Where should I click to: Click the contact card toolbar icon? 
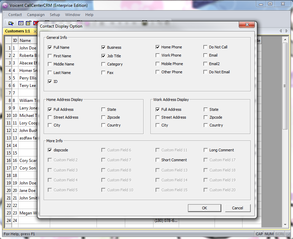21,23
